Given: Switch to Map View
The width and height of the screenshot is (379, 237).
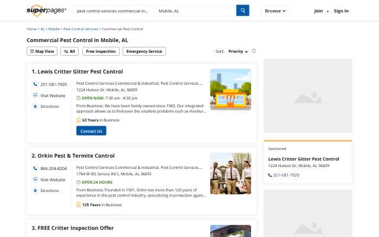Looking at the screenshot, I should tap(42, 52).
